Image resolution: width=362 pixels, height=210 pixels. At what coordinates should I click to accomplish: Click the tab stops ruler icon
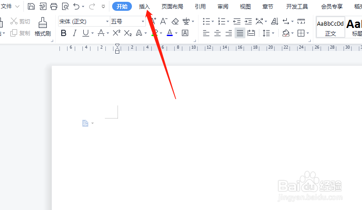coord(301,21)
